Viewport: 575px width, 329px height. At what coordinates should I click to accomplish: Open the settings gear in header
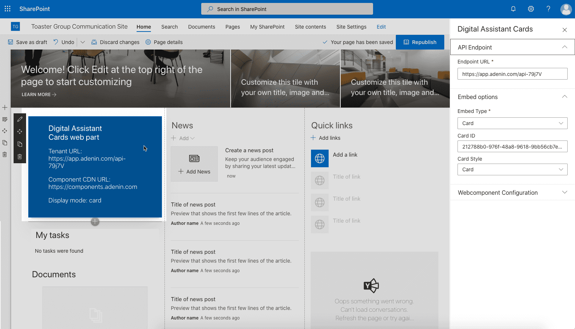click(531, 9)
